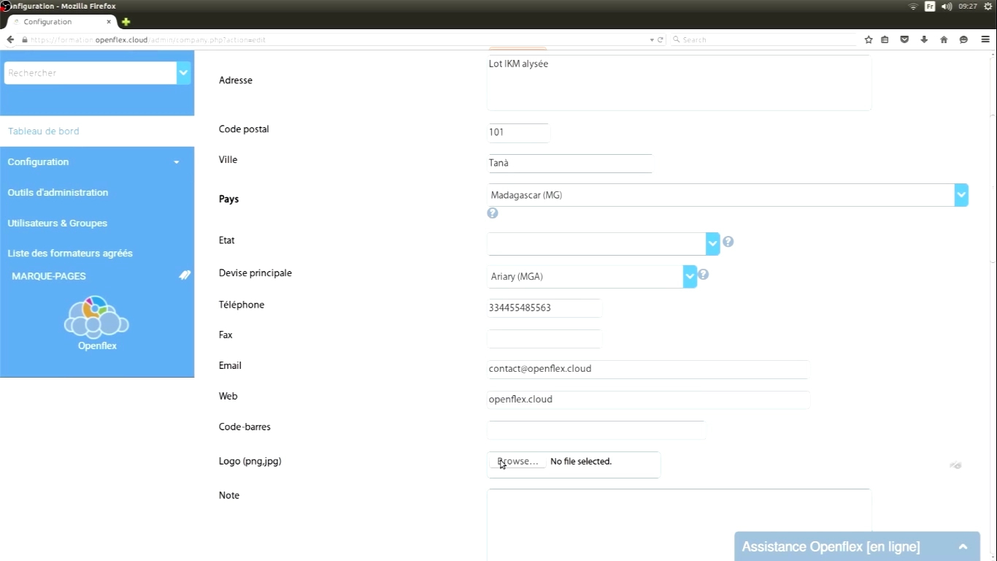Image resolution: width=997 pixels, height=561 pixels.
Task: Click the chat smiley toolbar icon
Action: pos(963,39)
